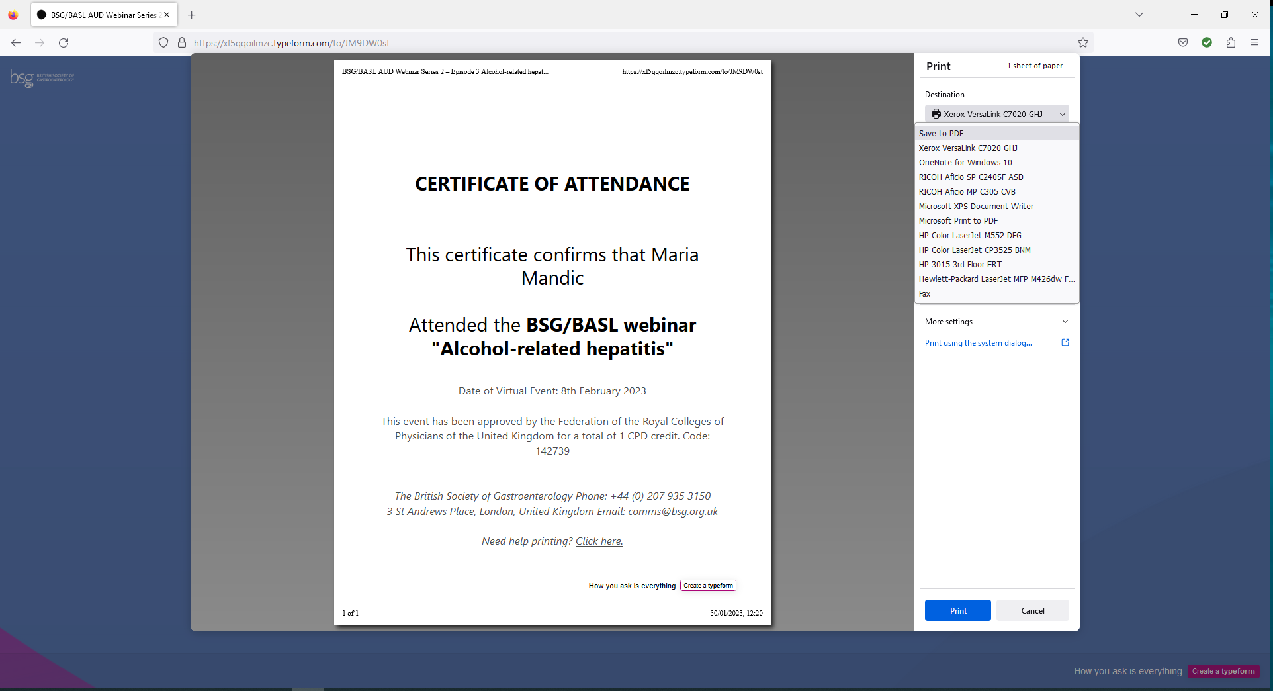1273x691 pixels.
Task: Choose Xerox VersaLink C7020 GHJ option
Action: click(996, 148)
